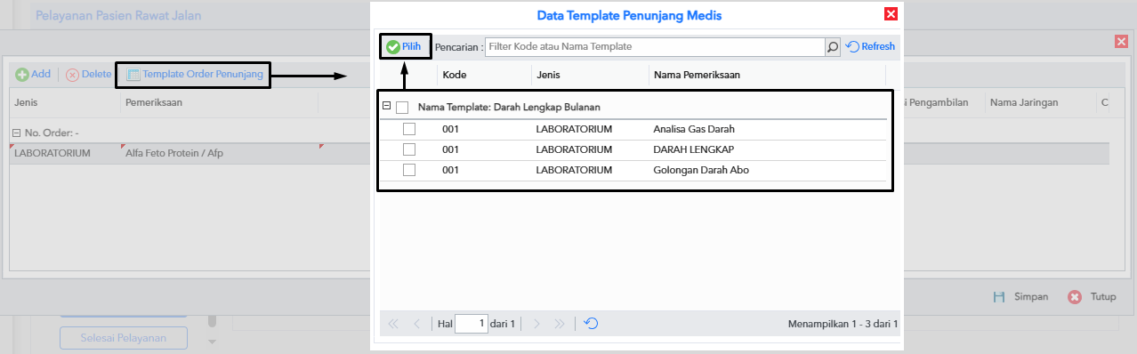Click the green Pilih checkmark button
Screen dimensions: 1137x354
coord(404,46)
